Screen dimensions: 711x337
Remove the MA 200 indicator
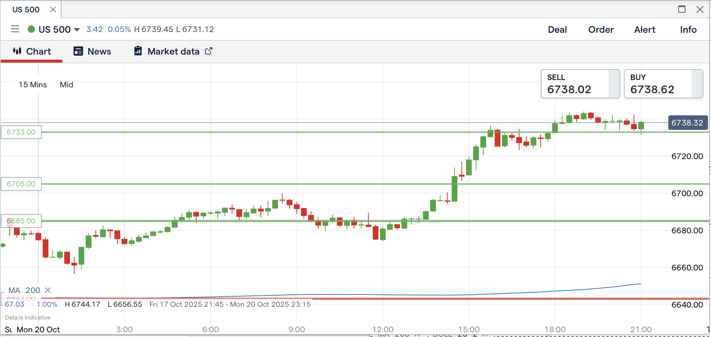[48, 290]
